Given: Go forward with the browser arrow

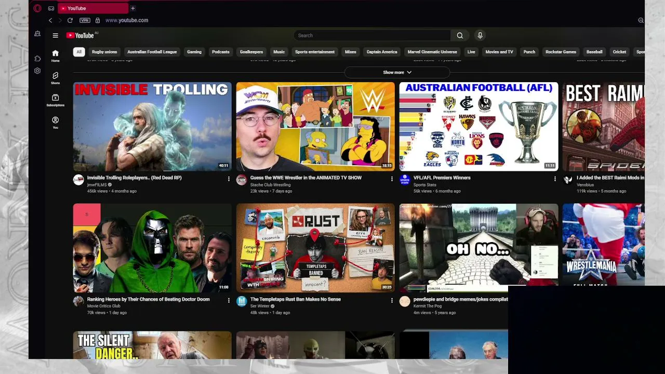Looking at the screenshot, I should point(60,20).
